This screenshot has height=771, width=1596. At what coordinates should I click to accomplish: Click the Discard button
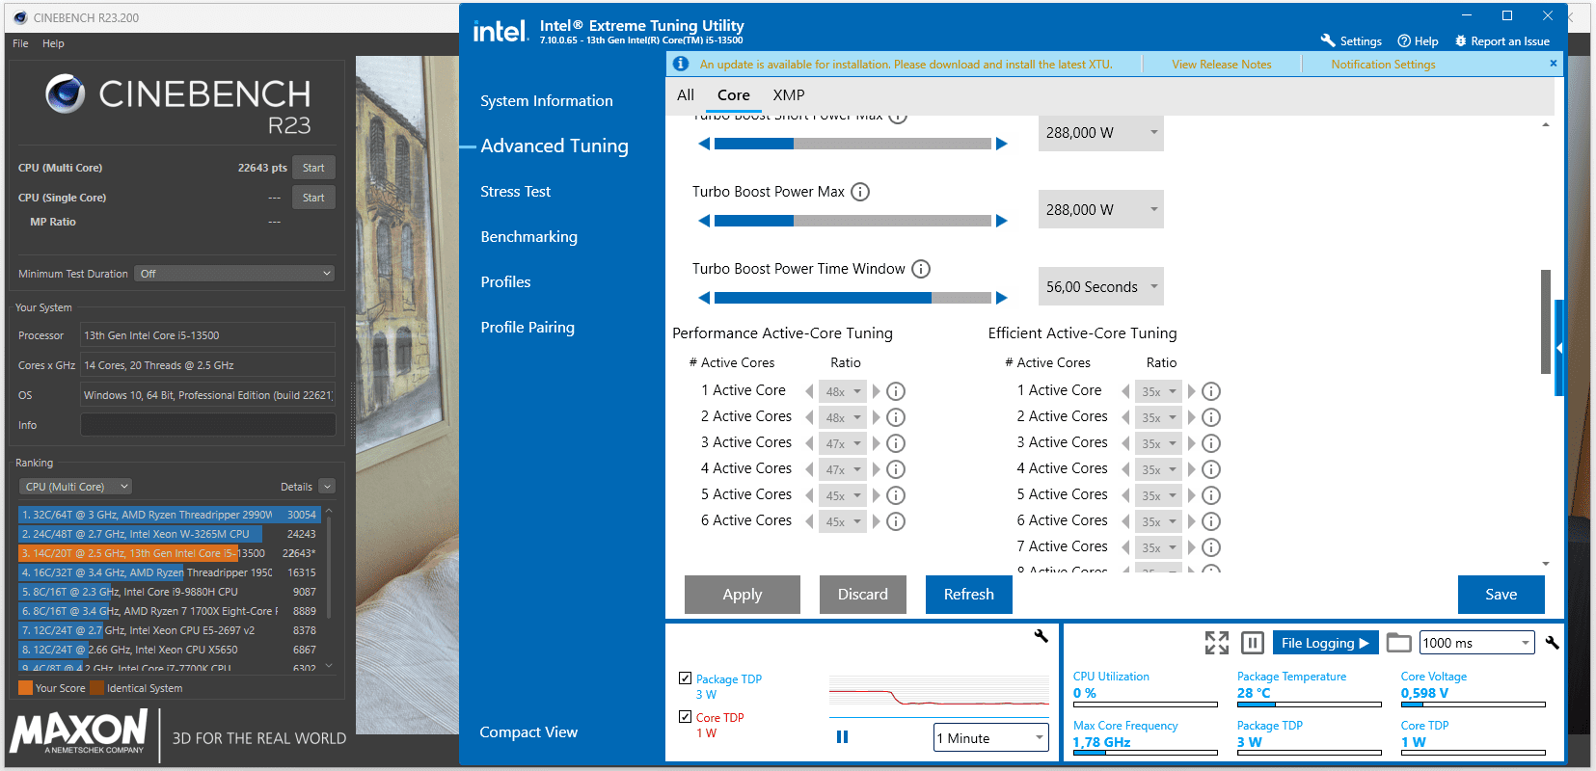(863, 595)
